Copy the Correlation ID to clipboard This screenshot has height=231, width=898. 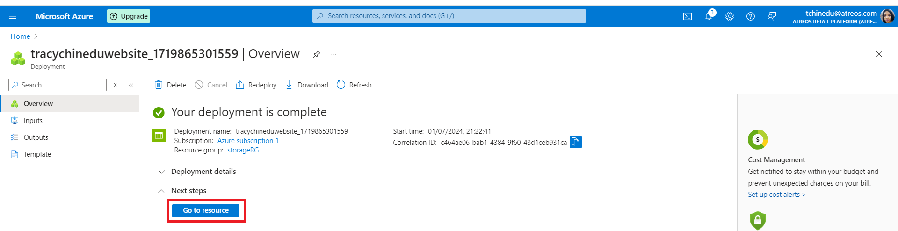576,142
